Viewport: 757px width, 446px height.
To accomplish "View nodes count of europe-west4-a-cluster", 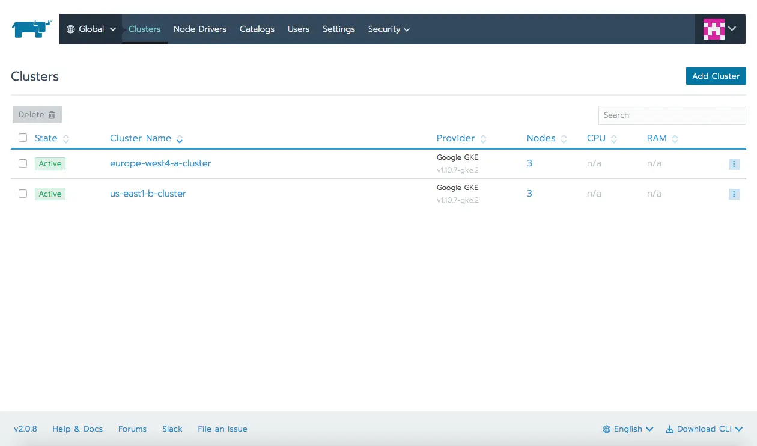I will point(529,163).
